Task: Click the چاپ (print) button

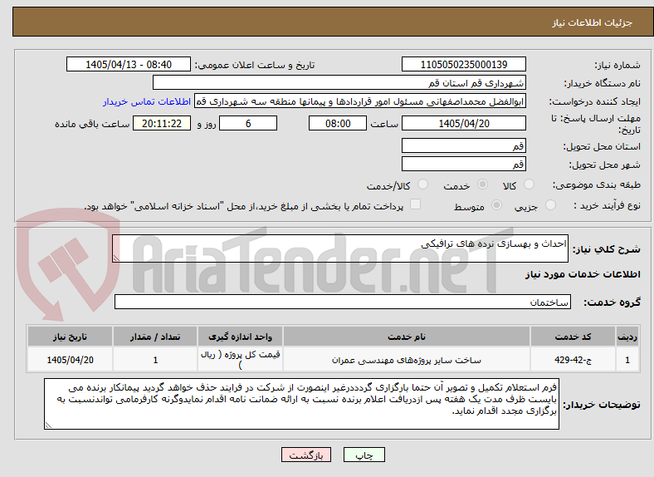Action: click(364, 455)
